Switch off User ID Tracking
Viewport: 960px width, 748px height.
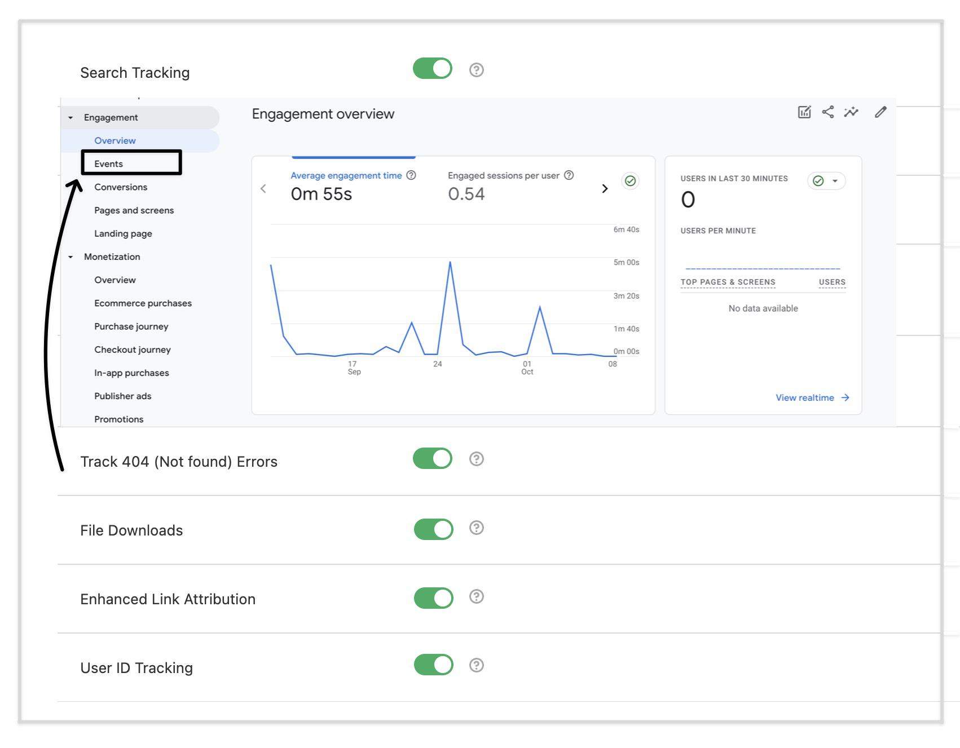(x=434, y=665)
